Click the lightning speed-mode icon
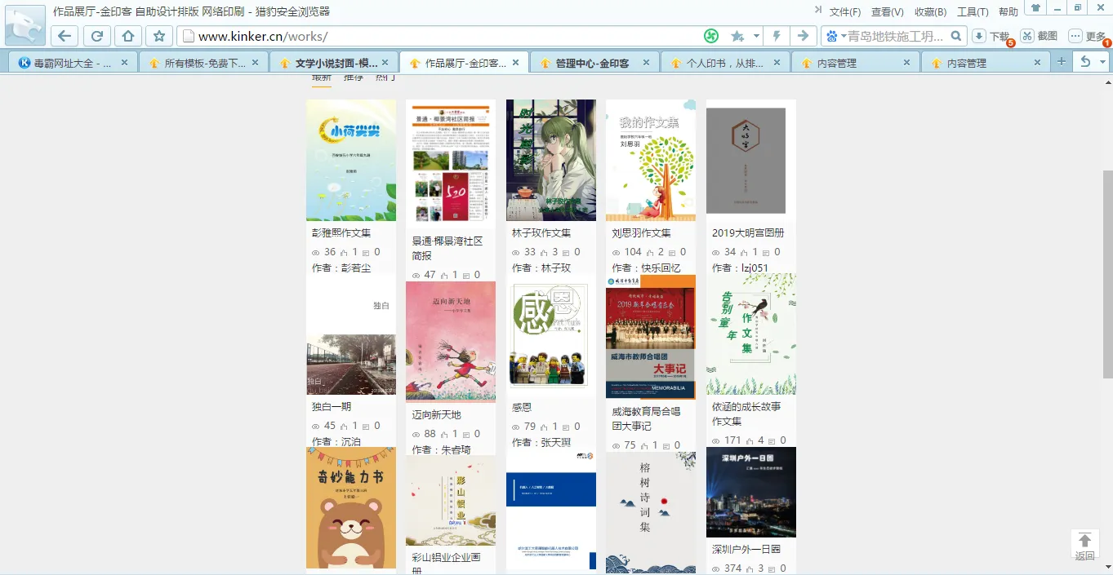This screenshot has width=1113, height=575. pyautogui.click(x=777, y=36)
